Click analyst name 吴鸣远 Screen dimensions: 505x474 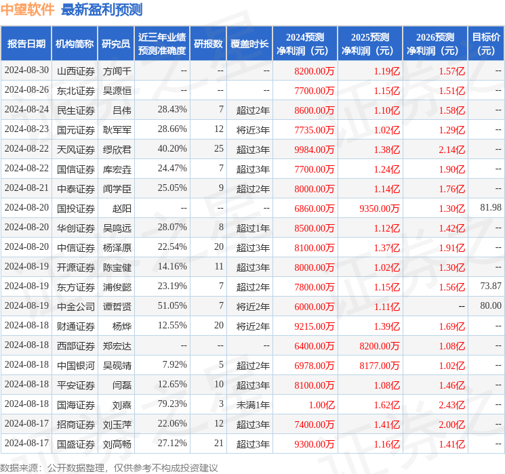point(117,228)
